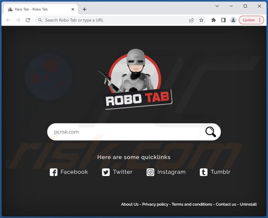Reload the page with the refresh icon

click(28, 20)
